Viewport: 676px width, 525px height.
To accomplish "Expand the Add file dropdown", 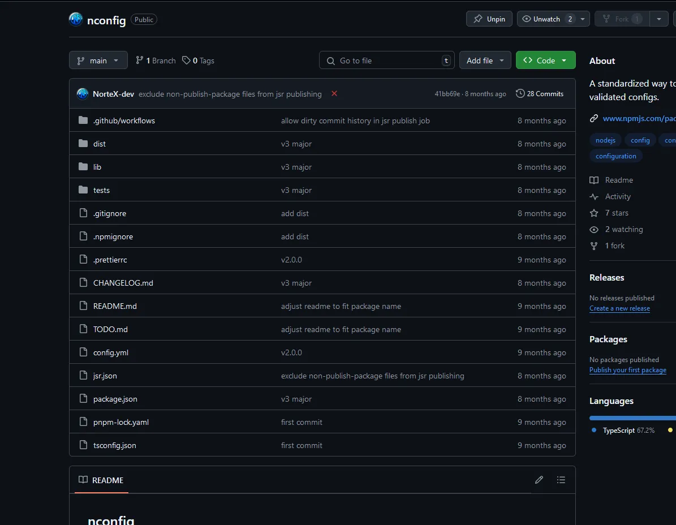I will (485, 61).
